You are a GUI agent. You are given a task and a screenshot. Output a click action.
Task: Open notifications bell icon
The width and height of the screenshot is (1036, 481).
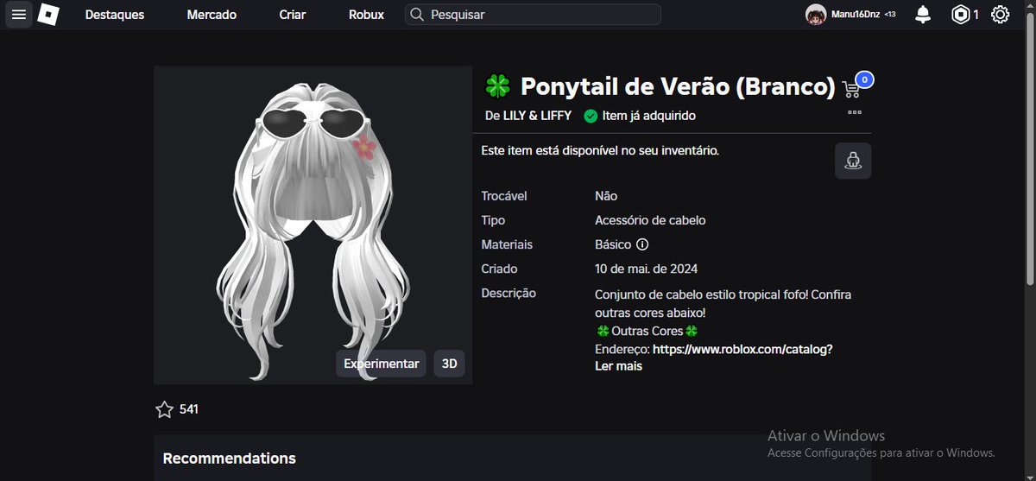pos(923,15)
